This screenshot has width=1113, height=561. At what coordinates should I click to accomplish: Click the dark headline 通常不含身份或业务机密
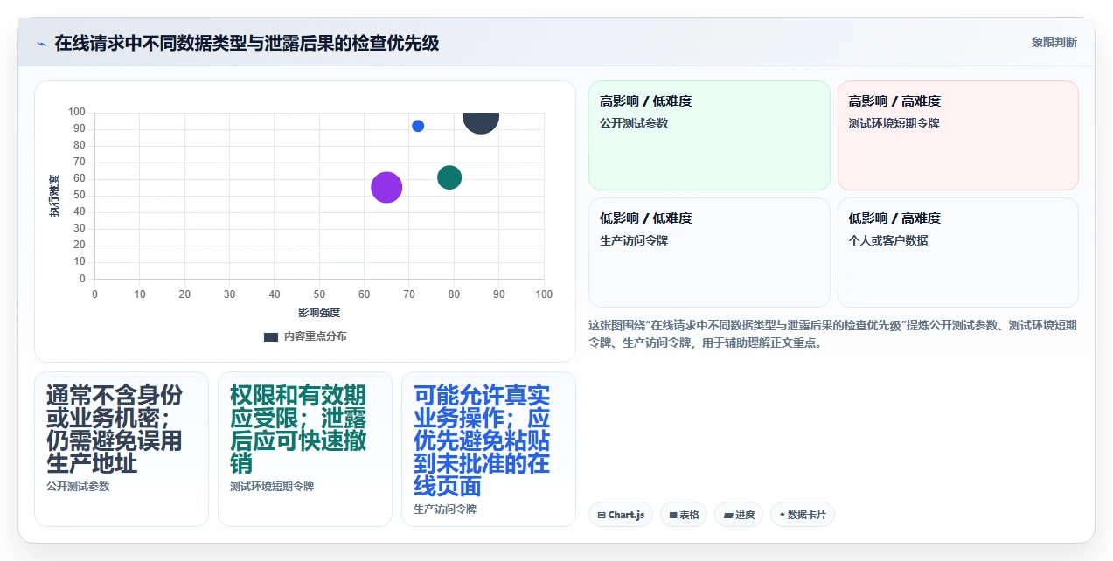(x=115, y=430)
